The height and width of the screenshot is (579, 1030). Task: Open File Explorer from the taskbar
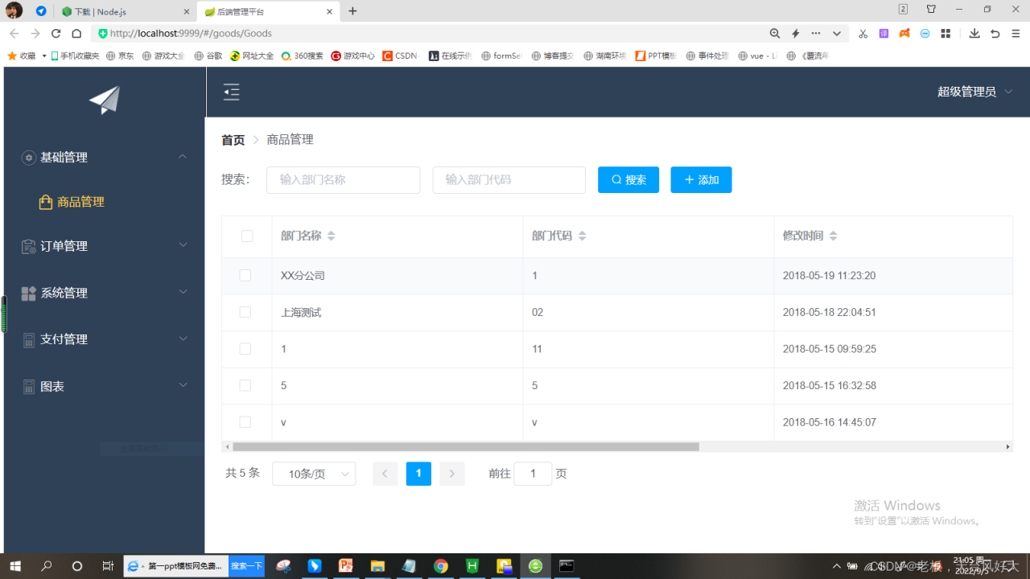coord(377,566)
